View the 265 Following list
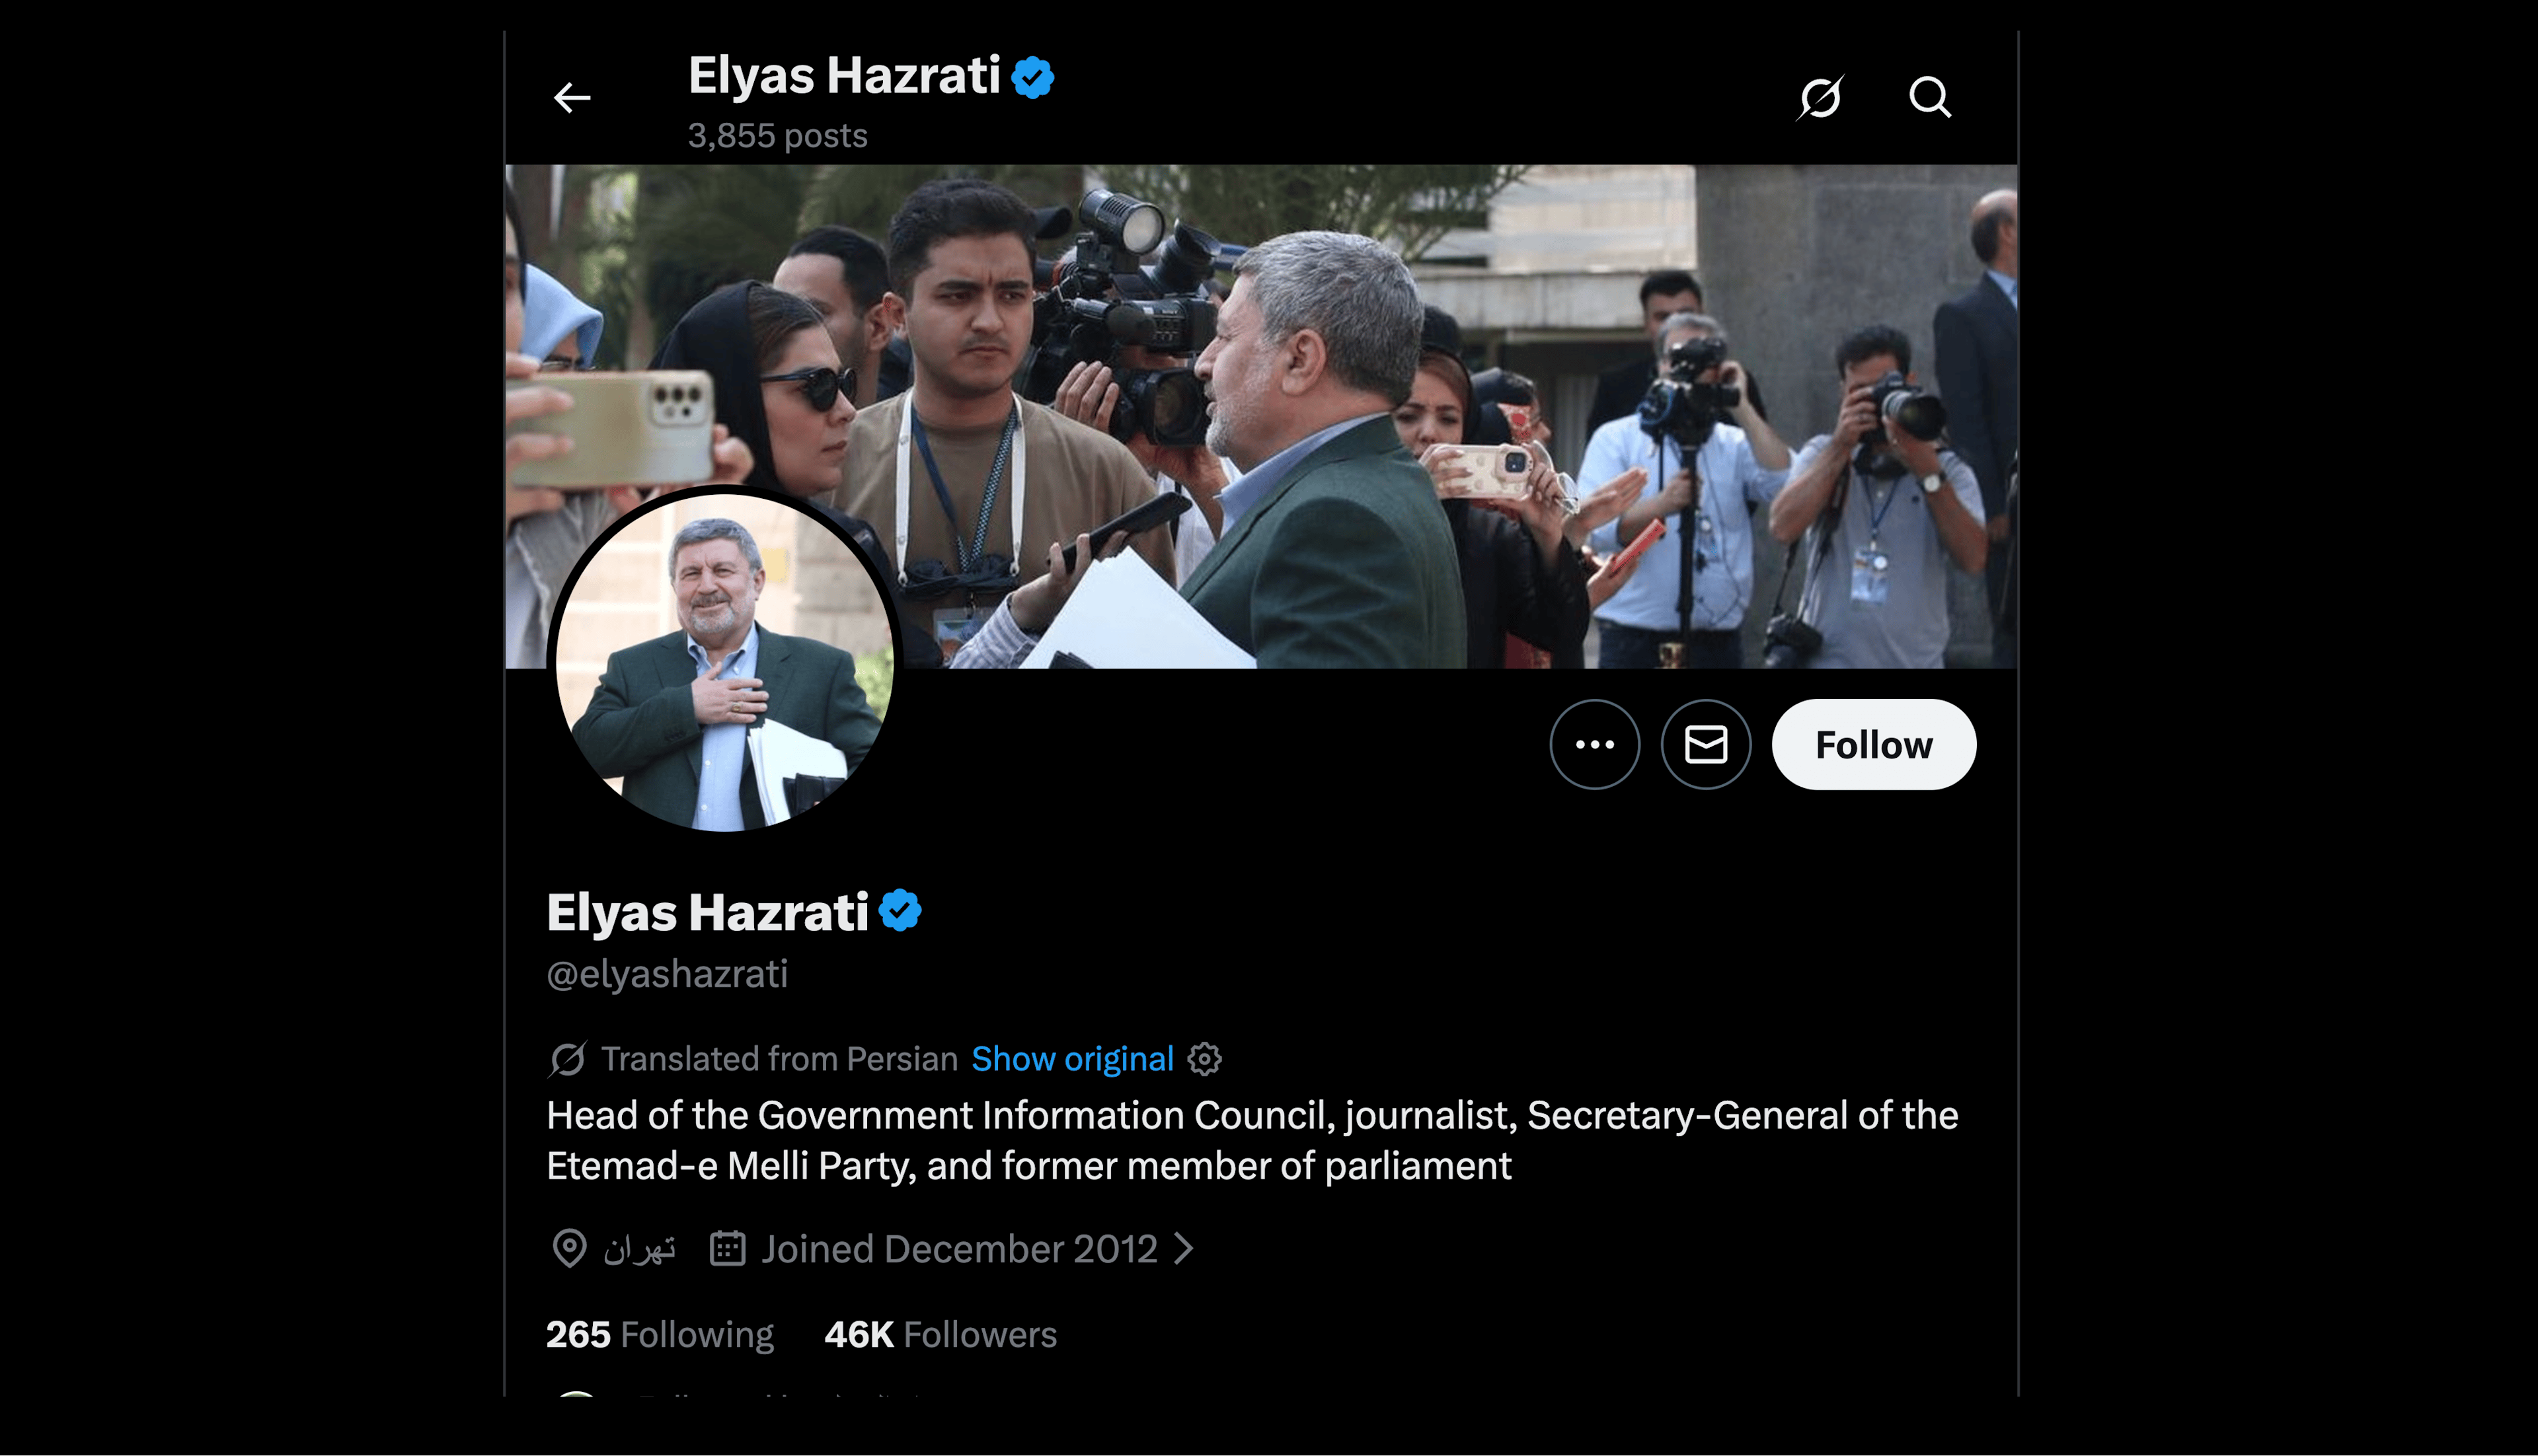 click(659, 1335)
